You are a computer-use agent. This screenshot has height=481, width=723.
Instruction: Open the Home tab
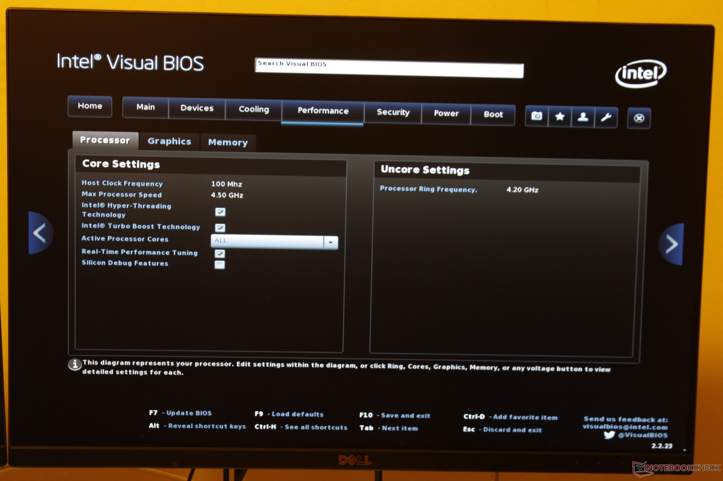point(90,106)
